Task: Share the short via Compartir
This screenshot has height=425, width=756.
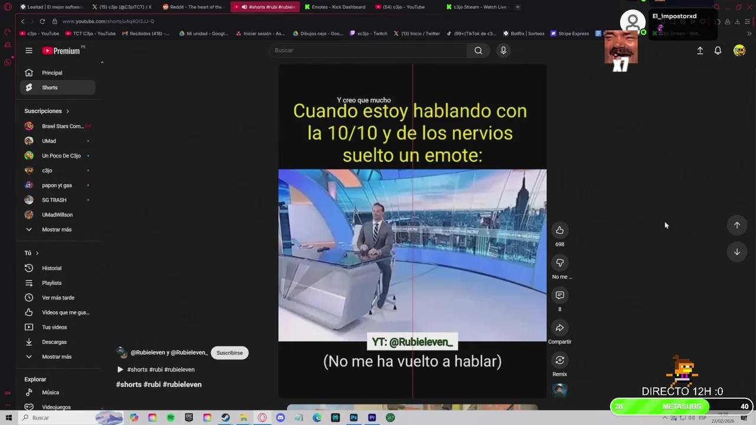Action: [560, 328]
